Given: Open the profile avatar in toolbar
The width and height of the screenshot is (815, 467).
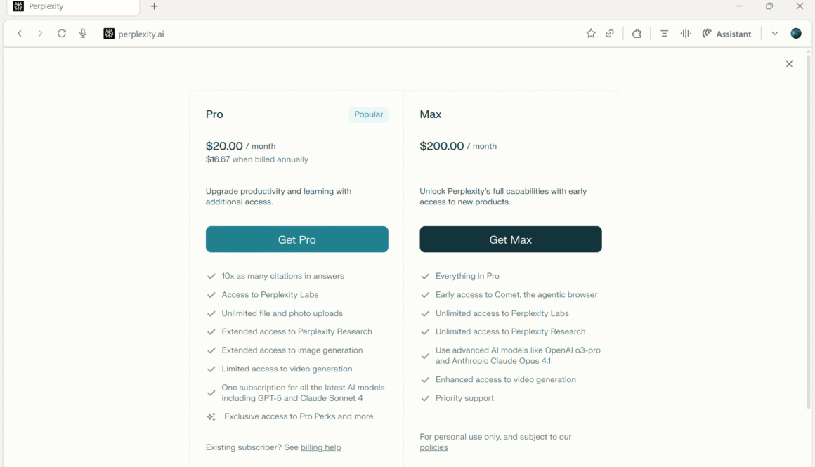Looking at the screenshot, I should point(796,34).
